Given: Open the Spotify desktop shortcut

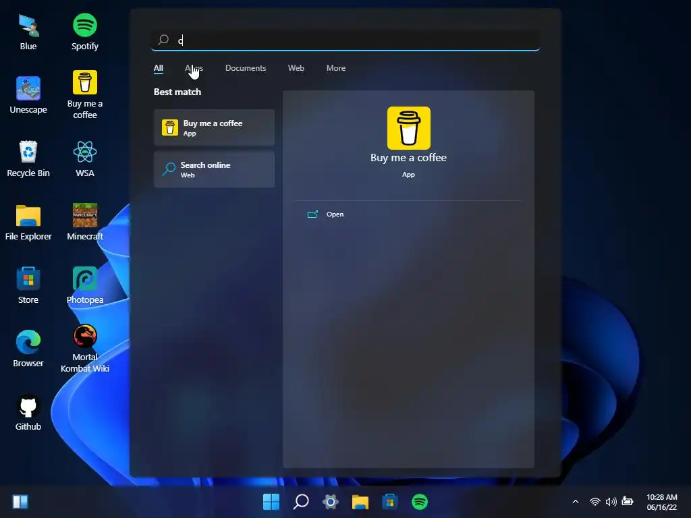Looking at the screenshot, I should click(84, 32).
